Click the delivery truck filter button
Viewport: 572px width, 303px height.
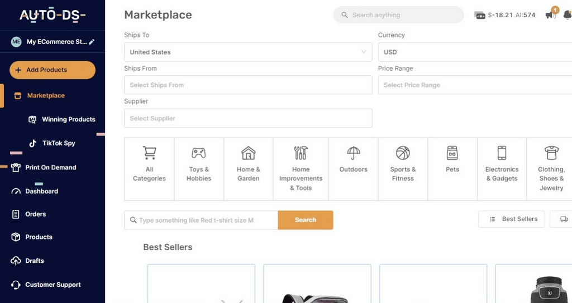562,219
